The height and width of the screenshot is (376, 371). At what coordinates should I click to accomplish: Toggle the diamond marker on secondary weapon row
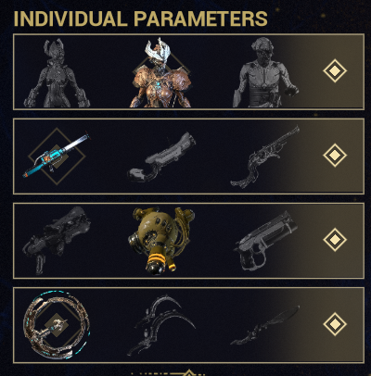(335, 240)
